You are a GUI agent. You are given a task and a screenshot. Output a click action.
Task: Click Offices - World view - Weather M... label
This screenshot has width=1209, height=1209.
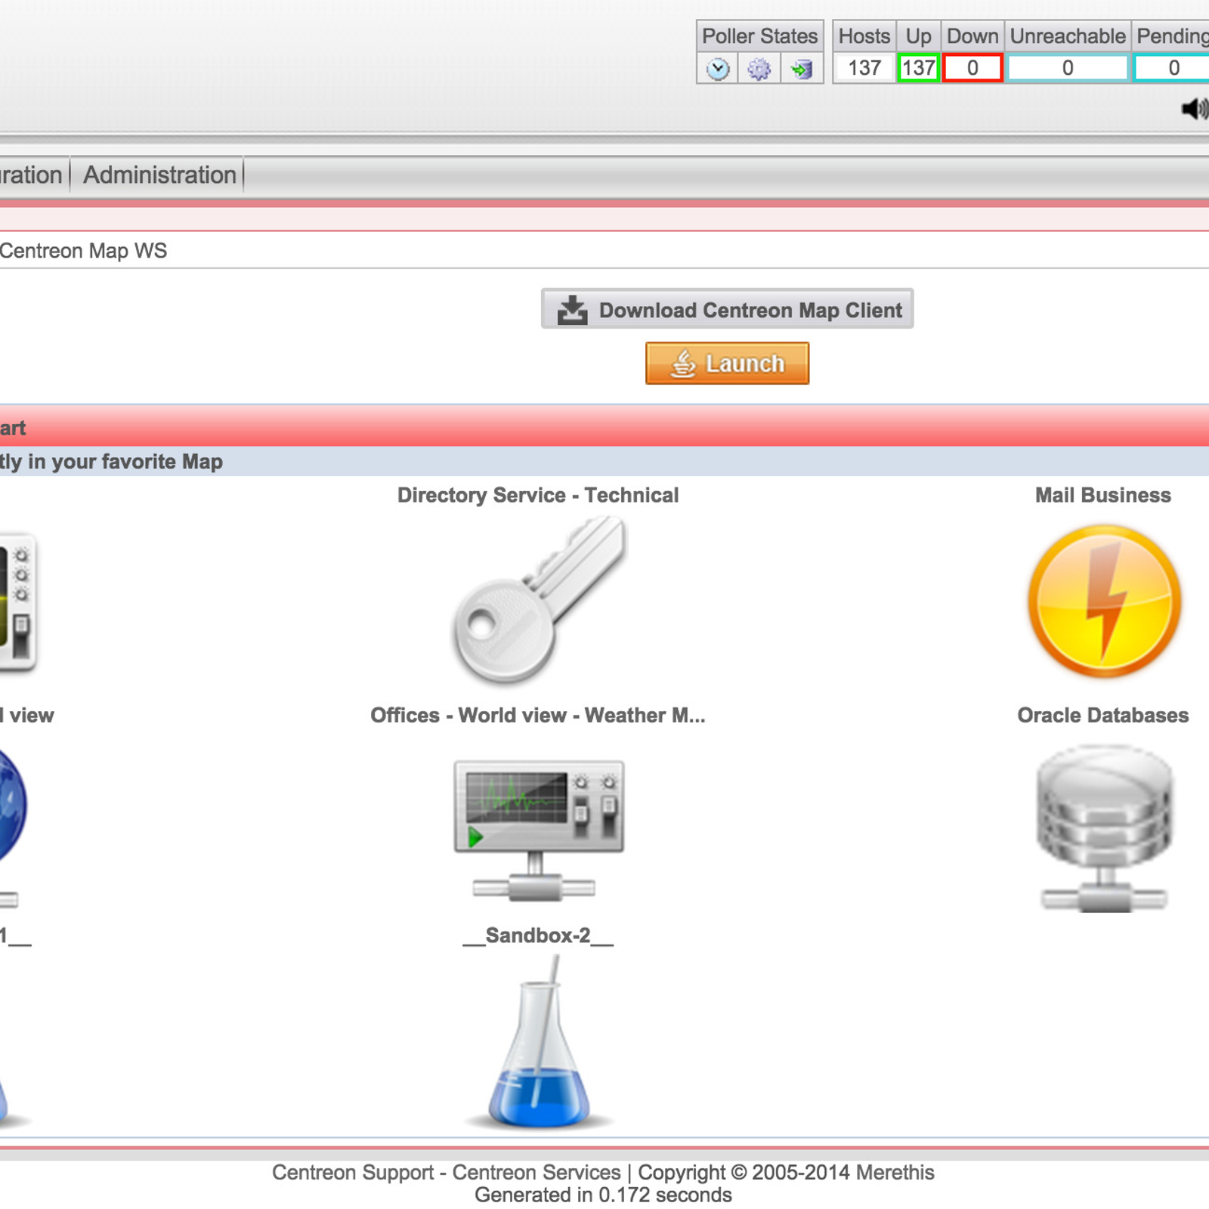[538, 715]
